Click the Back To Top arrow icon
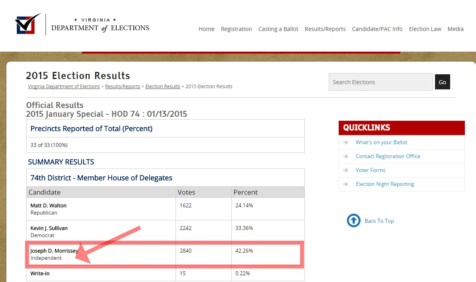Screen dimensions: 476x282 pyautogui.click(x=353, y=220)
